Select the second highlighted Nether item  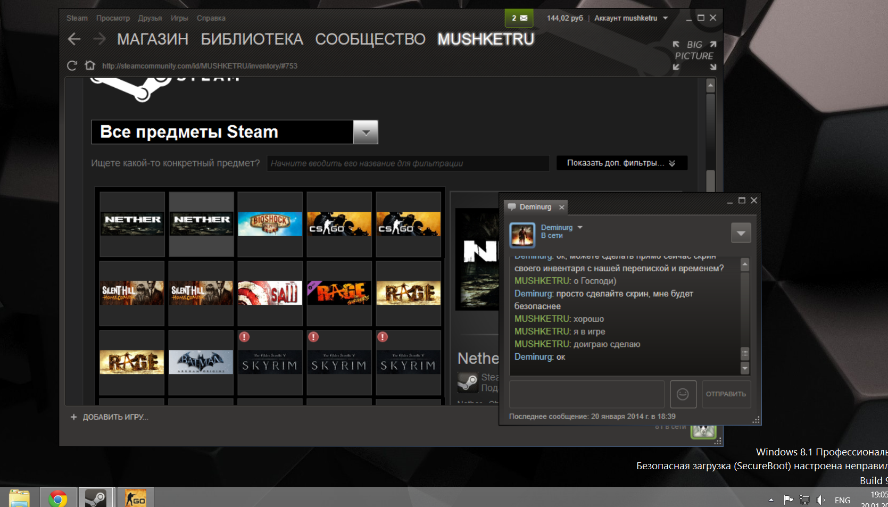tap(201, 224)
